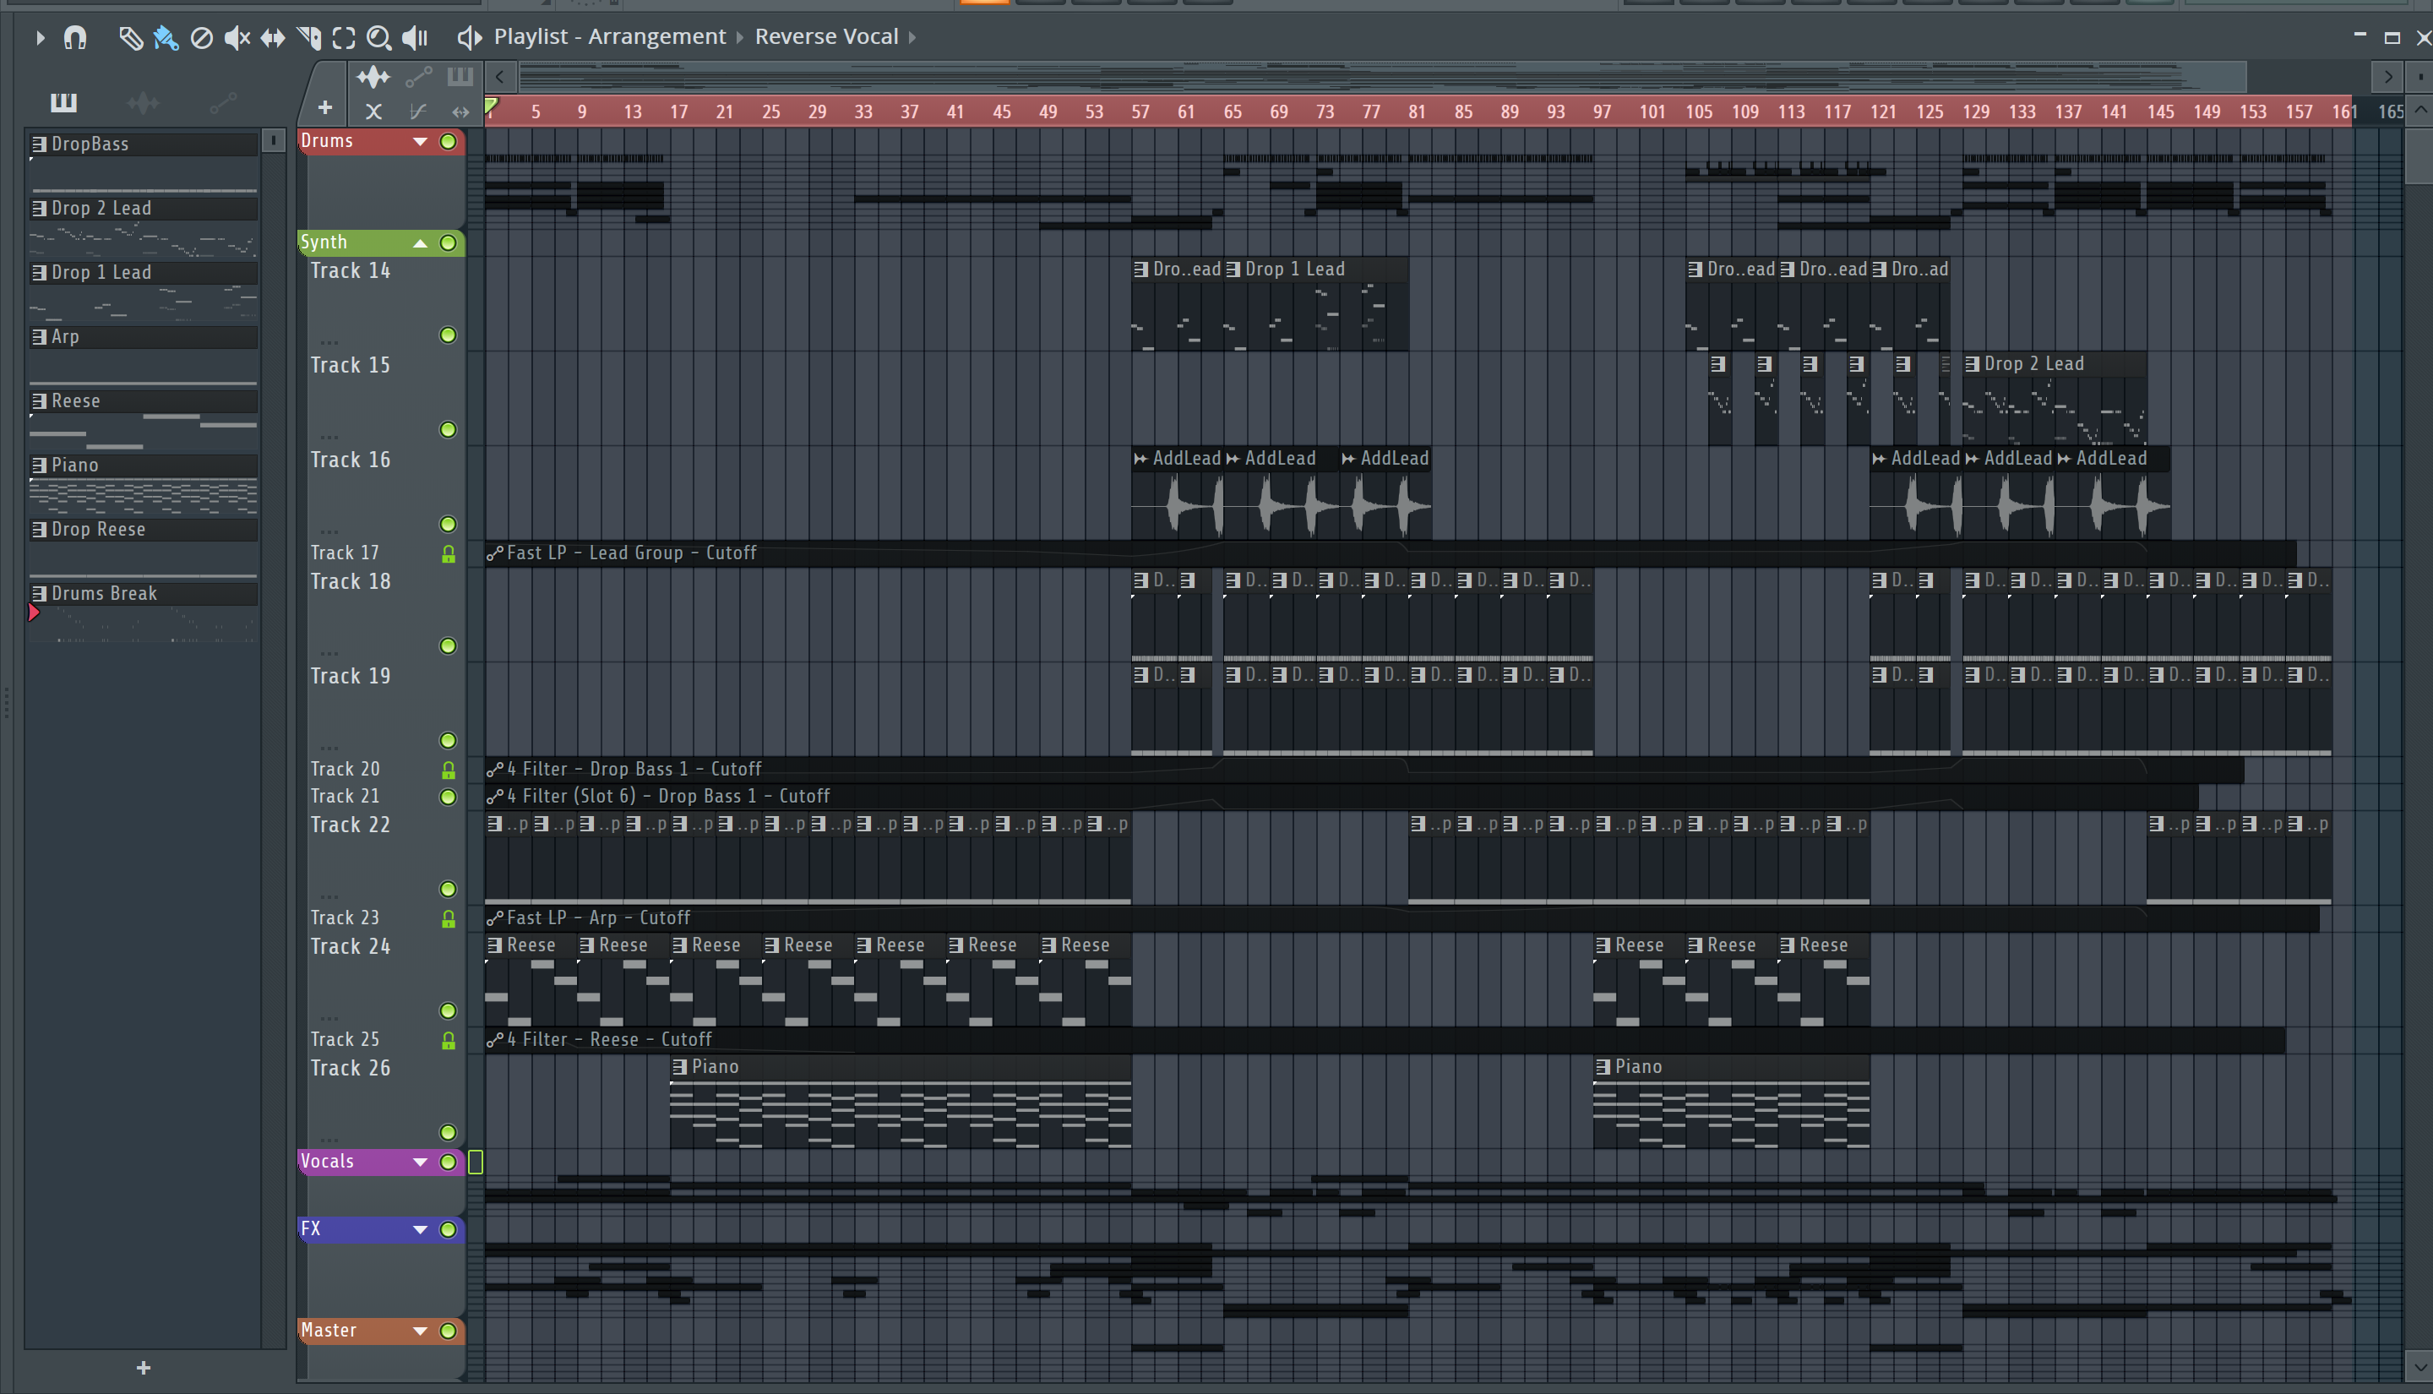2433x1394 pixels.
Task: Click the Track 20 lock icon
Action: (x=448, y=770)
